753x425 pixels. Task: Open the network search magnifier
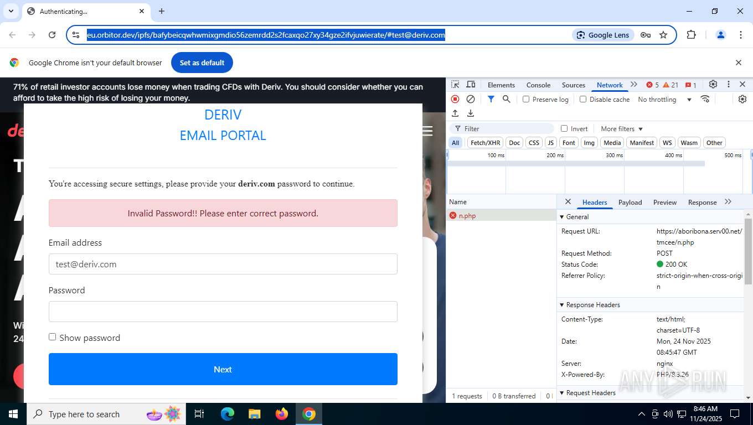pyautogui.click(x=506, y=99)
